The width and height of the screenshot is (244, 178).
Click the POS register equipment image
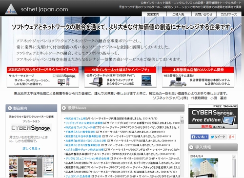(178, 82)
